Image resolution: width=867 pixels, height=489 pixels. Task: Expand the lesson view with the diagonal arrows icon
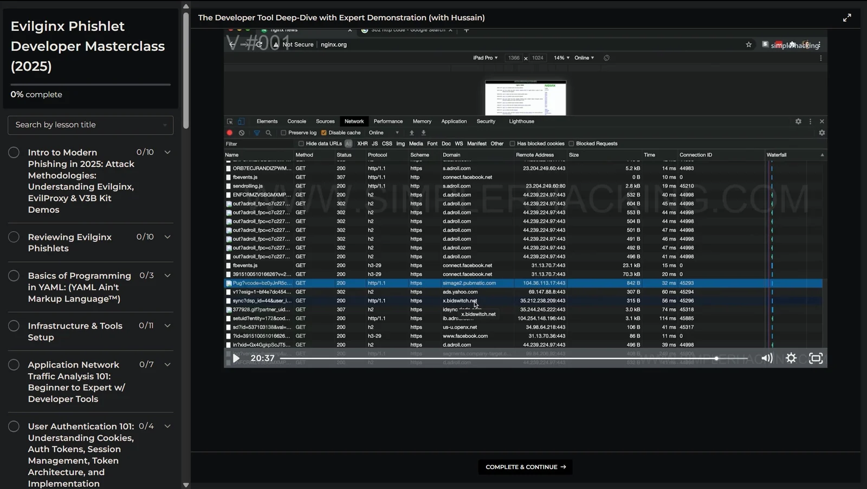847,18
